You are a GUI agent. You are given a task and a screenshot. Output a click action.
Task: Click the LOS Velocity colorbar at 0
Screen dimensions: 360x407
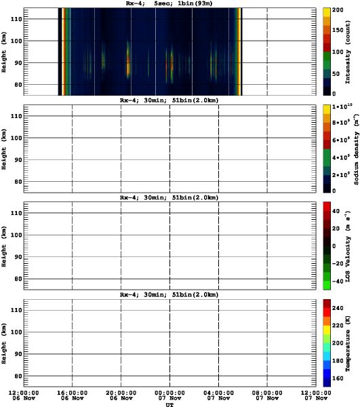point(327,246)
